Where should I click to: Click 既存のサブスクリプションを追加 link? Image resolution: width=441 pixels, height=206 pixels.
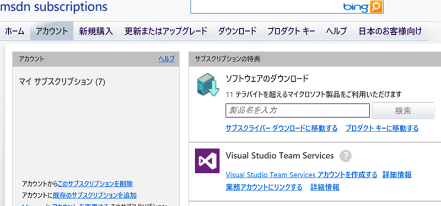(95, 195)
